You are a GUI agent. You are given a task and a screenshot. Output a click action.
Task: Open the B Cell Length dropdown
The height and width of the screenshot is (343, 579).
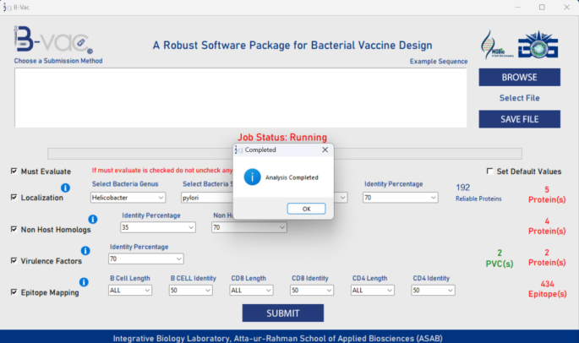tap(130, 291)
